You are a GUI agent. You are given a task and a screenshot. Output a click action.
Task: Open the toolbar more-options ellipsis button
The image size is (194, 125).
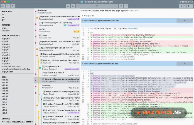click(126, 6)
